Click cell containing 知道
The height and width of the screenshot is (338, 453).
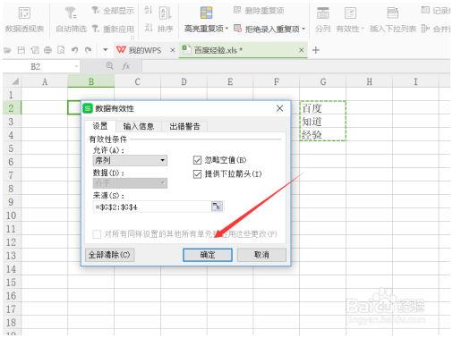tap(323, 122)
